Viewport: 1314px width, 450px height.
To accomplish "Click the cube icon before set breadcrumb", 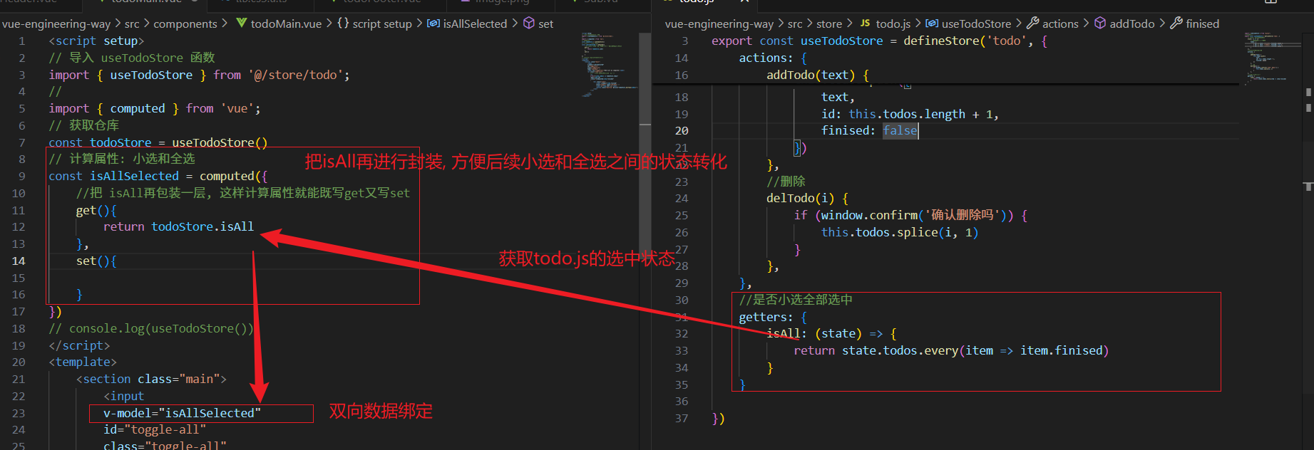I will (529, 23).
